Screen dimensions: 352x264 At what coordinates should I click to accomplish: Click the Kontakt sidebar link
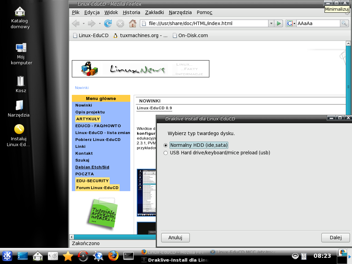84,154
